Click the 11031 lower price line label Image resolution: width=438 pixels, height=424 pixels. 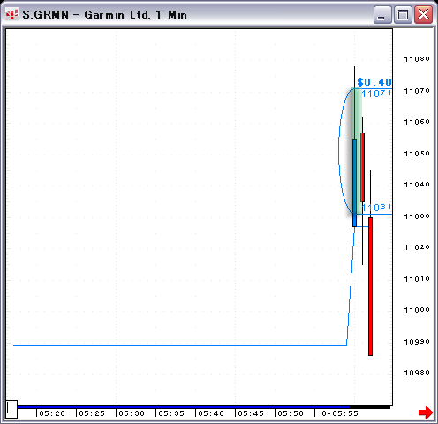pos(376,208)
